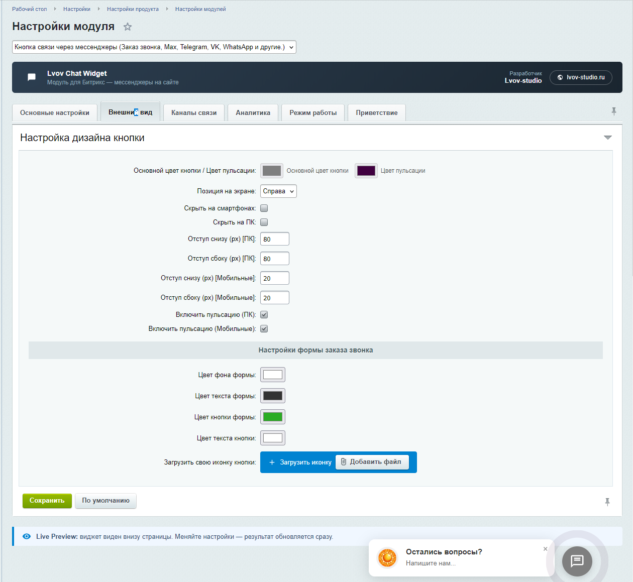The width and height of the screenshot is (633, 582).
Task: Disable Включить пульсацию (ПК)
Action: (x=264, y=314)
